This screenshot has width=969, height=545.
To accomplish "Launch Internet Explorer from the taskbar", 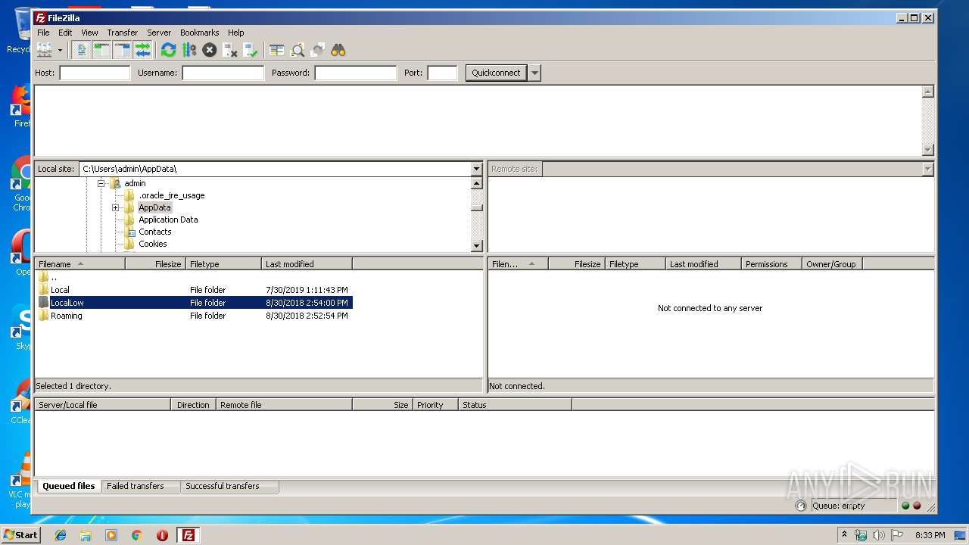I will [x=61, y=535].
